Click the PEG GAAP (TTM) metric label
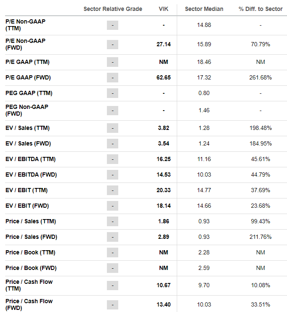This screenshot has height=312, width=287. pos(29,93)
